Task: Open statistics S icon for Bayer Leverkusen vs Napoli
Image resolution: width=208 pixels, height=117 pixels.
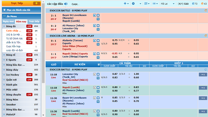Action: [x=98, y=19]
